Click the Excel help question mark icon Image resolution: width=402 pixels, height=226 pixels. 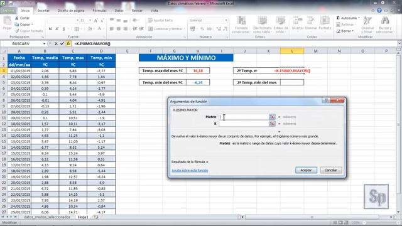pos(379,11)
